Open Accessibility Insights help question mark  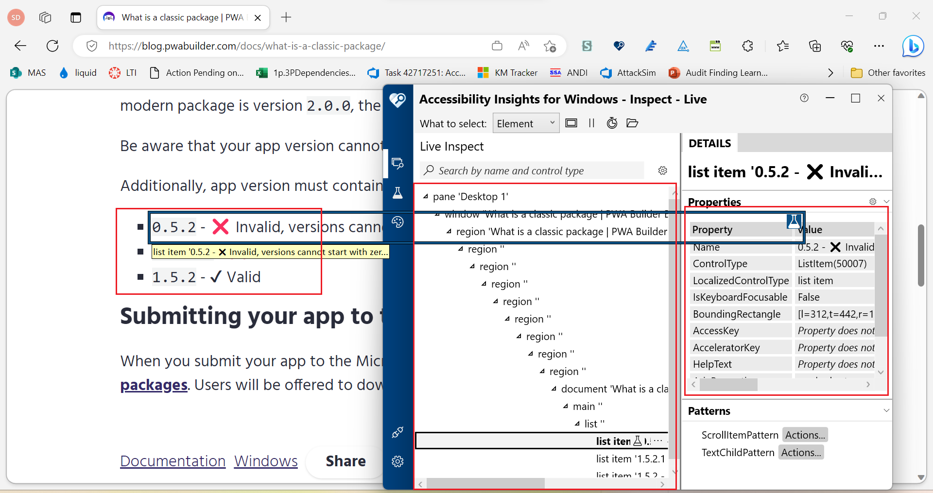point(804,98)
